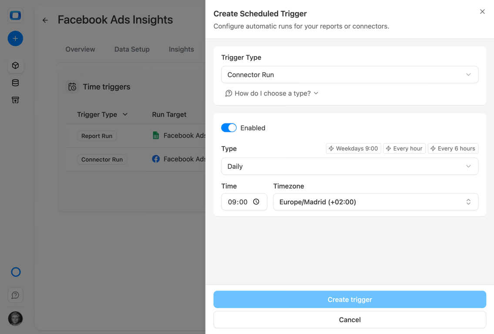Click the Google Sheets icon in Report Run row

coord(156,136)
